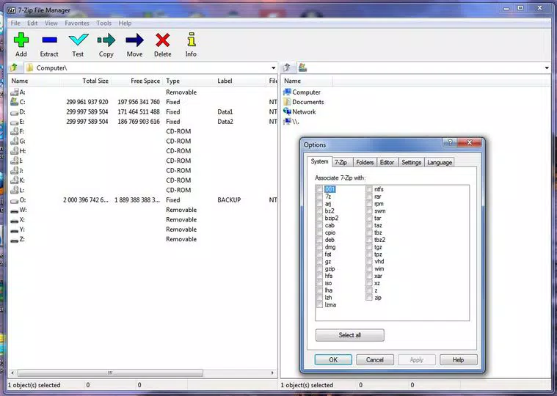Click the Options dialog question mark button

(450, 142)
